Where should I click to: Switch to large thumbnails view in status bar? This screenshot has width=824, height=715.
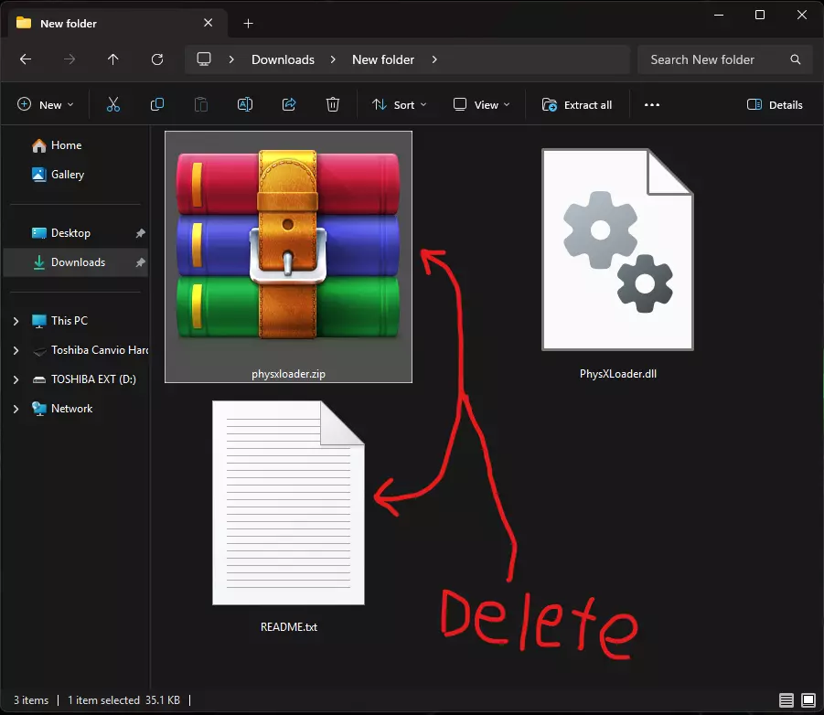coord(807,700)
